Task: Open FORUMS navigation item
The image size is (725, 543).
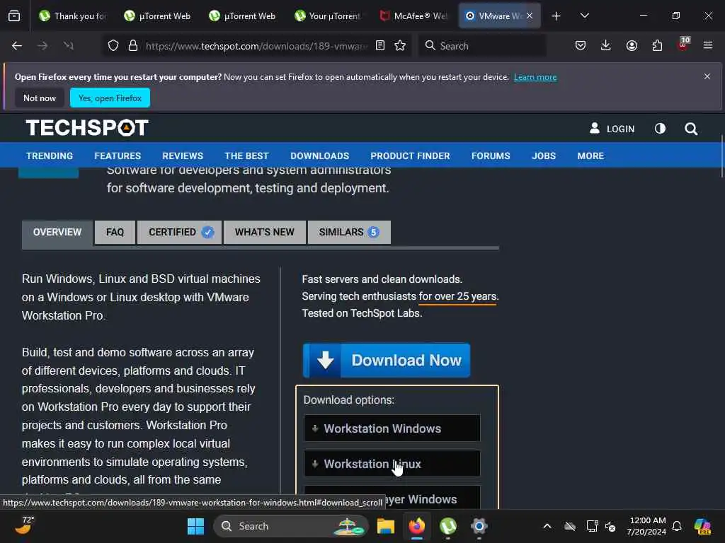Action: pos(491,156)
